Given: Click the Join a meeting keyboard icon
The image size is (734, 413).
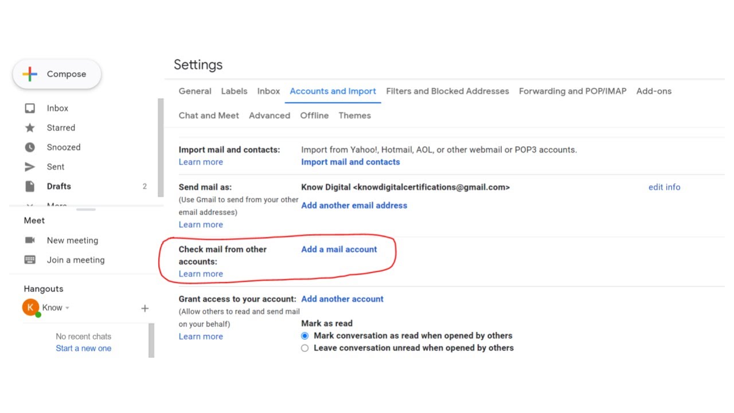Looking at the screenshot, I should tap(30, 260).
